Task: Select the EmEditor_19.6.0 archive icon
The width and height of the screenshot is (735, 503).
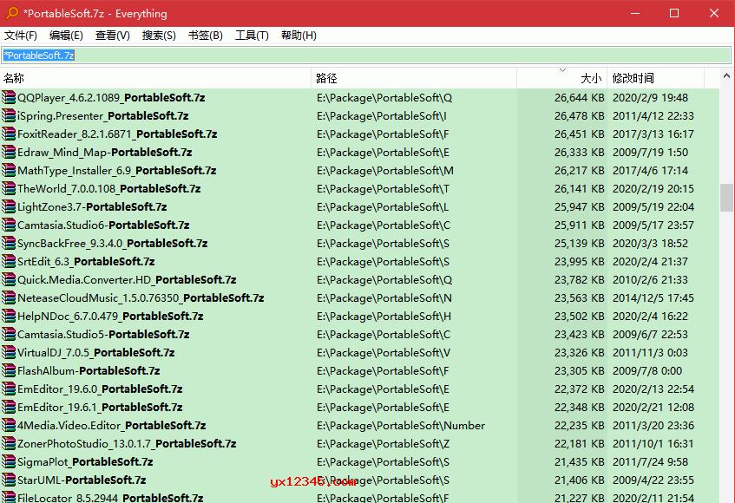Action: coord(9,389)
